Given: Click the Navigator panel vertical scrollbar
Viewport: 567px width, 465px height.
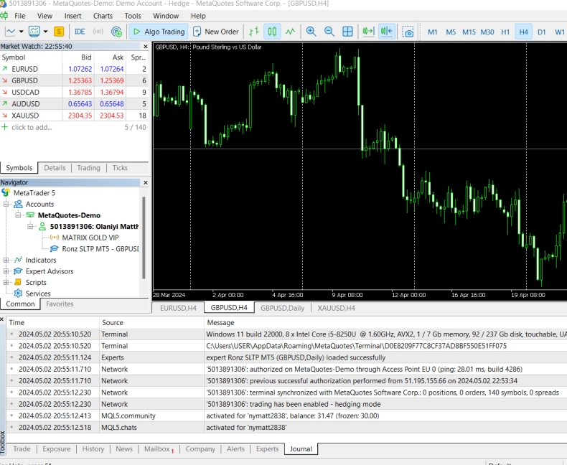Looking at the screenshot, I should pos(144,237).
